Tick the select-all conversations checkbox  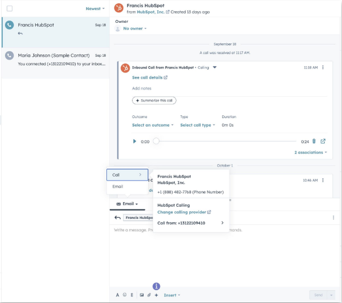click(x=9, y=8)
